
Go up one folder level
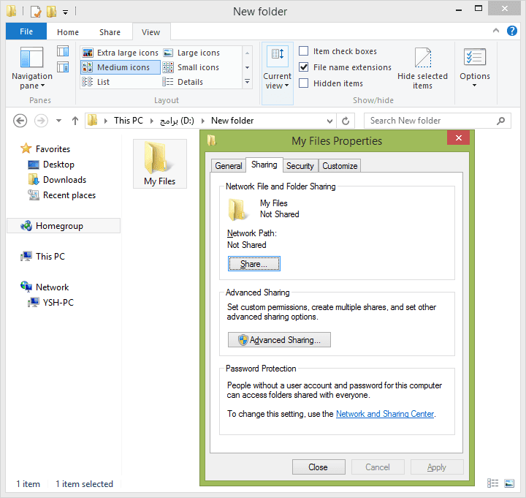pyautogui.click(x=75, y=121)
